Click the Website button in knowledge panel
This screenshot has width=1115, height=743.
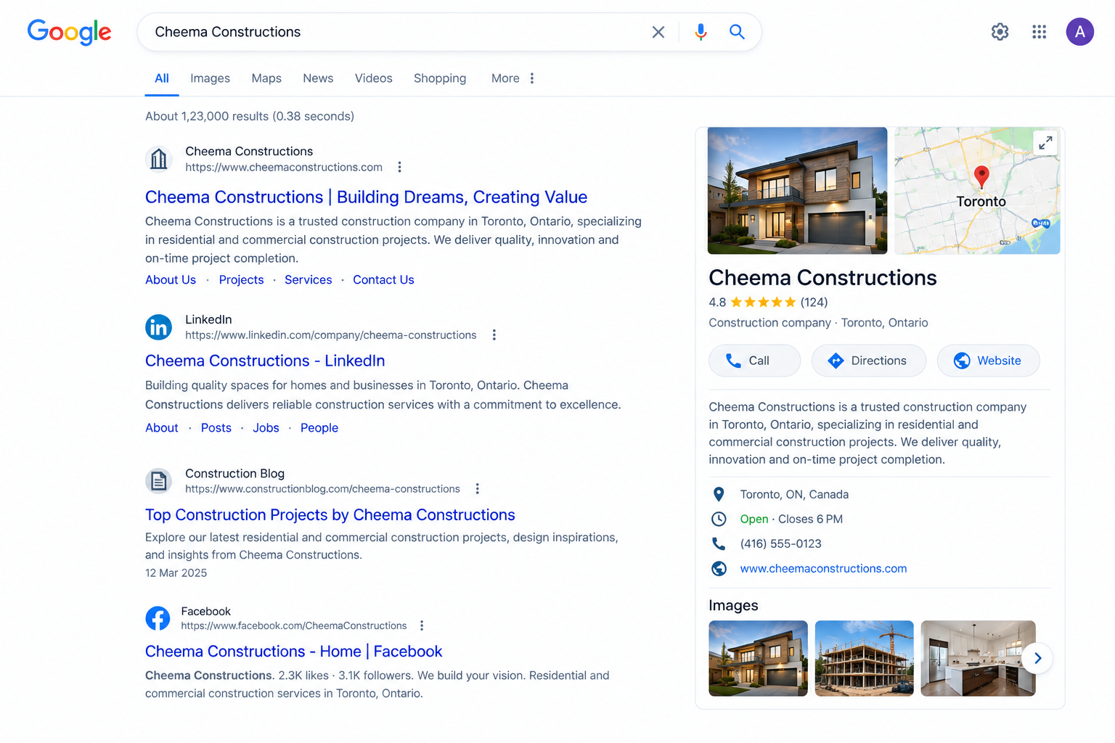[x=989, y=361]
